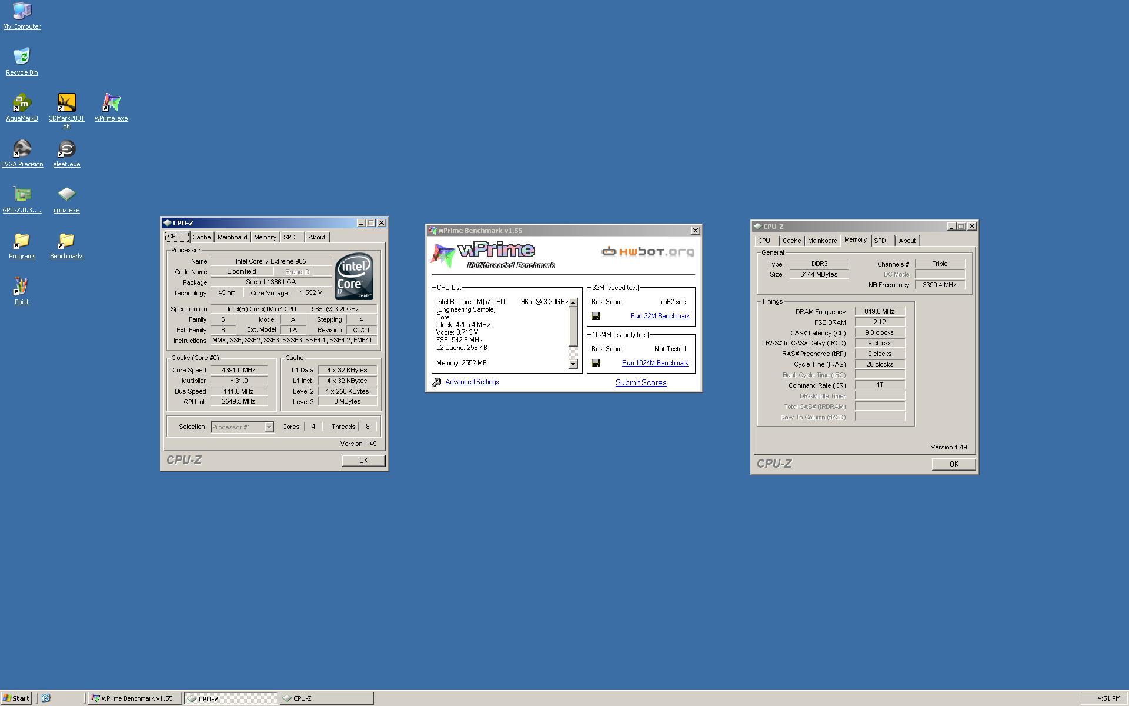Image resolution: width=1129 pixels, height=706 pixels.
Task: Click the left CPU-Z window title icon
Action: coord(167,223)
